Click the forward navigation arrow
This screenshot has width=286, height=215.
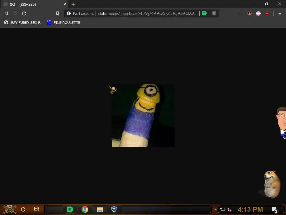15,13
